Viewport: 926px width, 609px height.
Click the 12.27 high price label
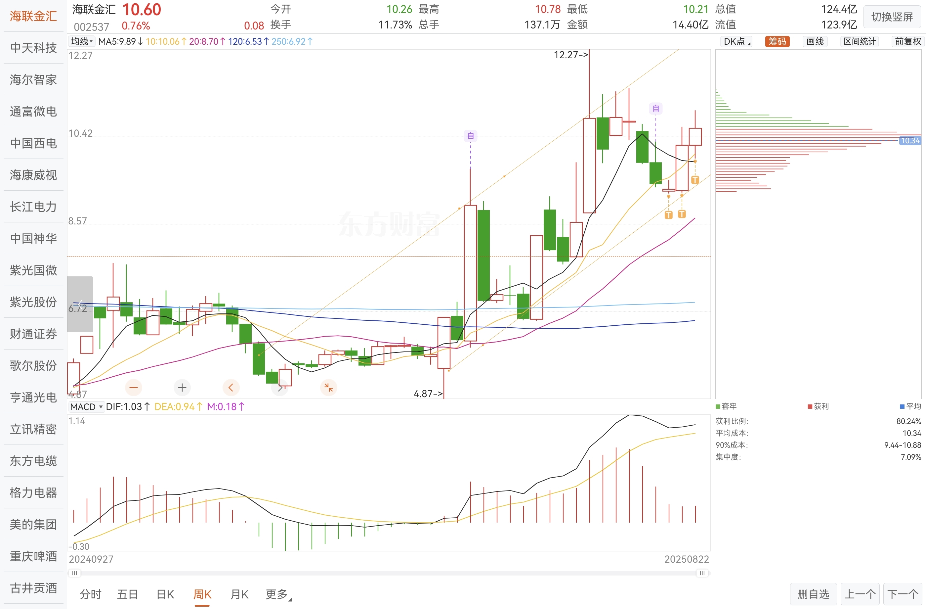click(570, 55)
